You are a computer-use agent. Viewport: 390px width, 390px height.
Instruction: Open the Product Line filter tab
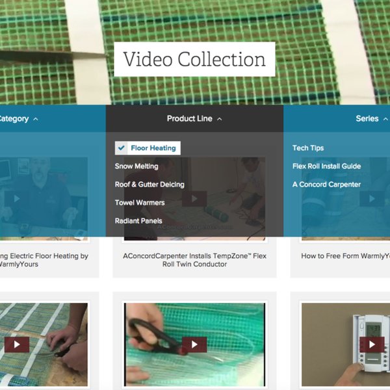click(194, 119)
